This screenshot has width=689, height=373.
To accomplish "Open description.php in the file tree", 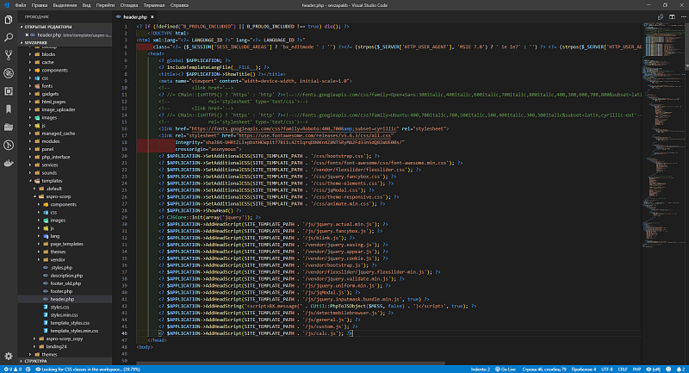I will pos(66,276).
